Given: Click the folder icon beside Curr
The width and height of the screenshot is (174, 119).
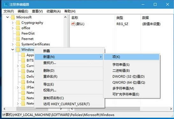Looking at the screenshot, I should pyautogui.click(x=23, y=66).
